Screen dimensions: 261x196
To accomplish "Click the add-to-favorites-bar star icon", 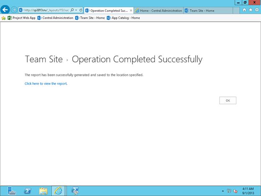I will coord(3,18).
